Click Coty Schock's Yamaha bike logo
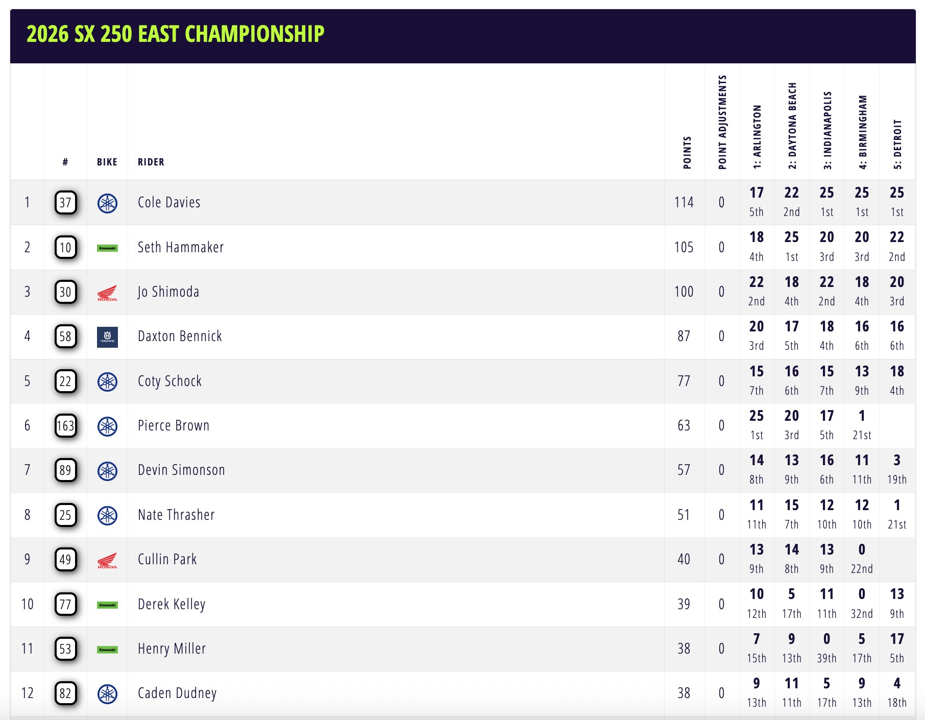Image resolution: width=925 pixels, height=720 pixels. pos(107,381)
